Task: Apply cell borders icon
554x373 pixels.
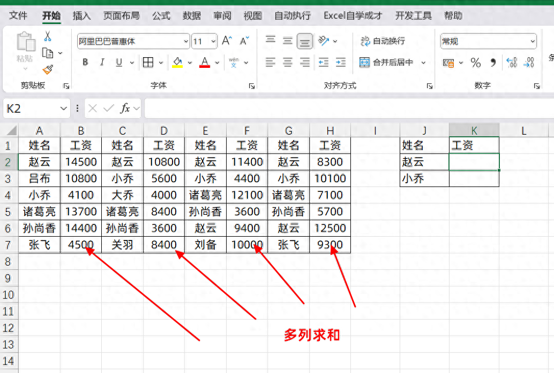Action: [x=148, y=63]
